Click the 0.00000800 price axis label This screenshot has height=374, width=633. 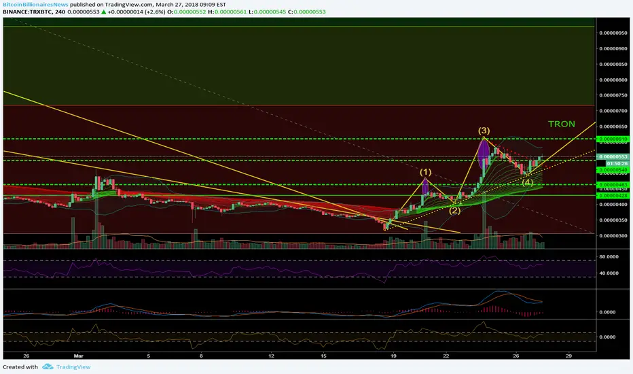coord(613,80)
